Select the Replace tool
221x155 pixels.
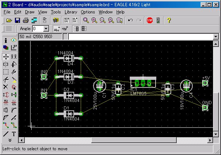14,95
